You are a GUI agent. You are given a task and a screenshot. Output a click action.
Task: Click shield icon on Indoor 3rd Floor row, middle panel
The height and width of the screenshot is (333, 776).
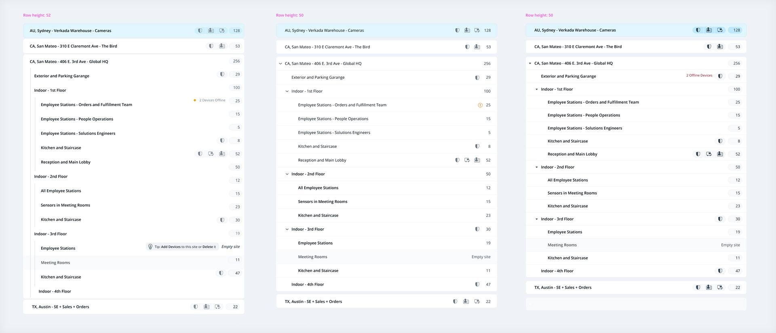point(477,229)
